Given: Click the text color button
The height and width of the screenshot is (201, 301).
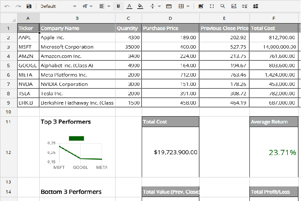Looking at the screenshot, I should (129, 6).
